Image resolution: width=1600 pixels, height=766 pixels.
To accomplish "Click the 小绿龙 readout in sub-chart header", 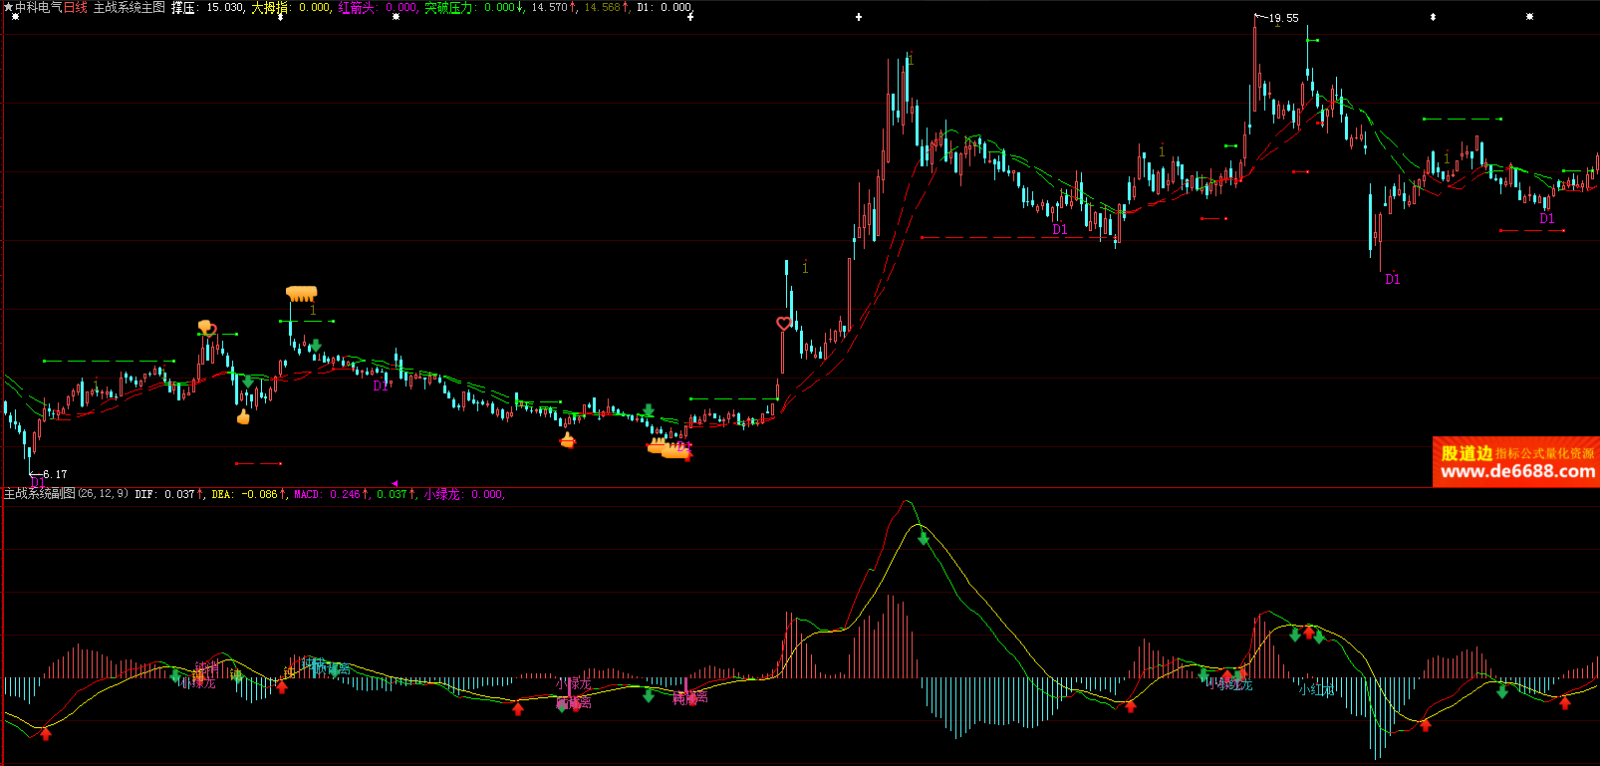I will point(463,494).
